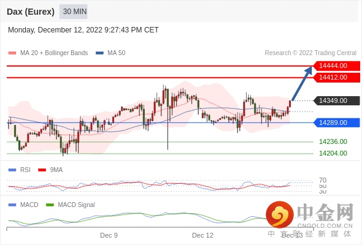Click the green 14236.00 support level

[x=333, y=141]
